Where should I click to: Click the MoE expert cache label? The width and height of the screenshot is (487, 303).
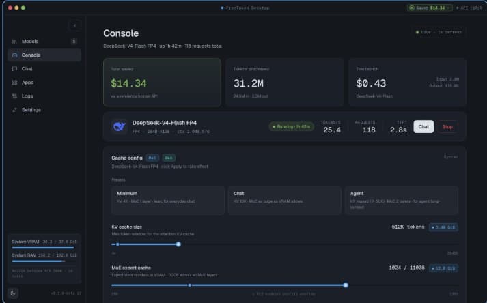point(131,268)
